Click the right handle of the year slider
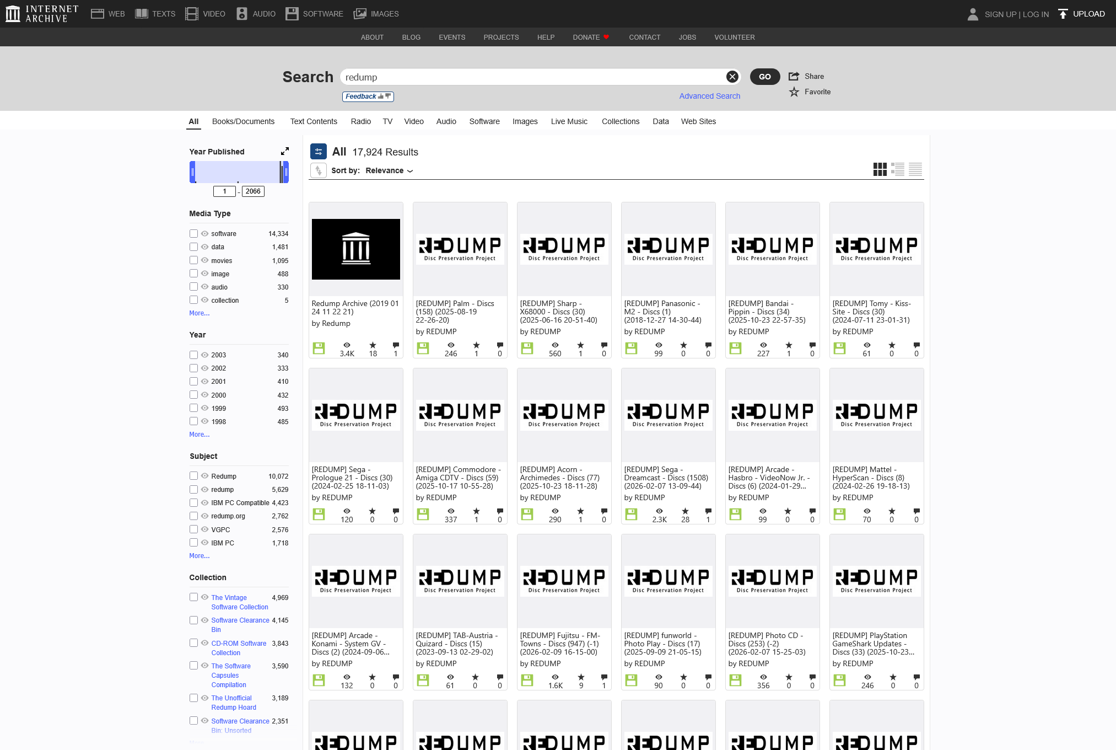1116x750 pixels. 286,172
